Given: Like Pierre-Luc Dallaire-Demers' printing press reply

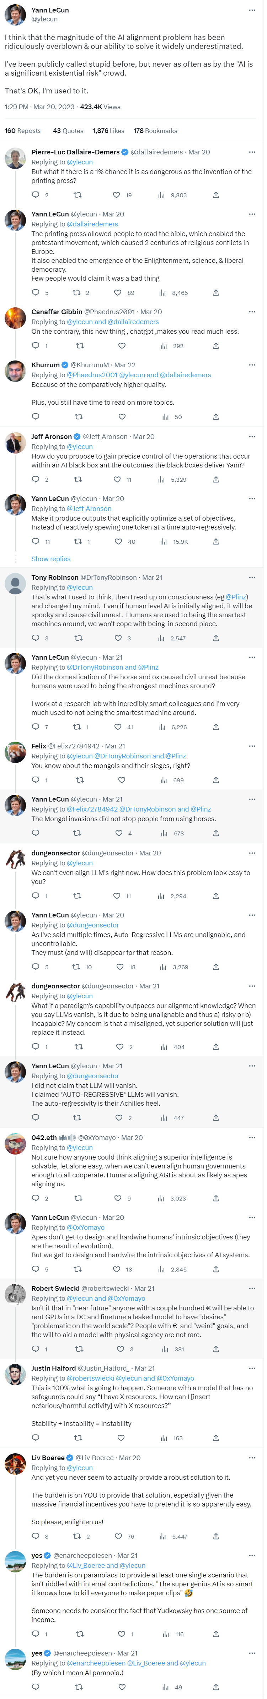Looking at the screenshot, I should pos(116,195).
